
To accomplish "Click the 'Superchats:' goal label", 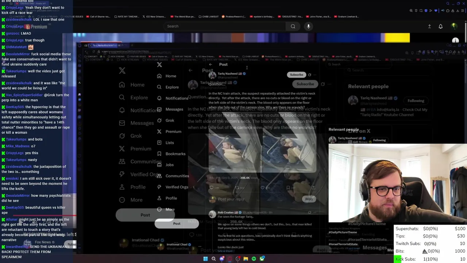I will [x=407, y=229].
